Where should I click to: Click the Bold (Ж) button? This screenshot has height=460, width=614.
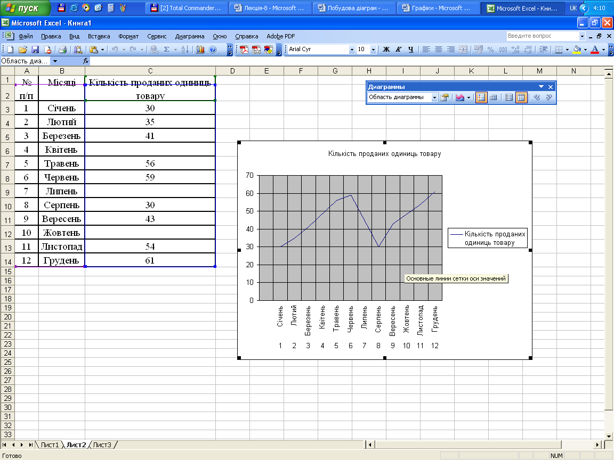pos(386,50)
